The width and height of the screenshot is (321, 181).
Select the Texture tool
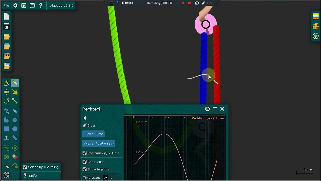[7, 175]
